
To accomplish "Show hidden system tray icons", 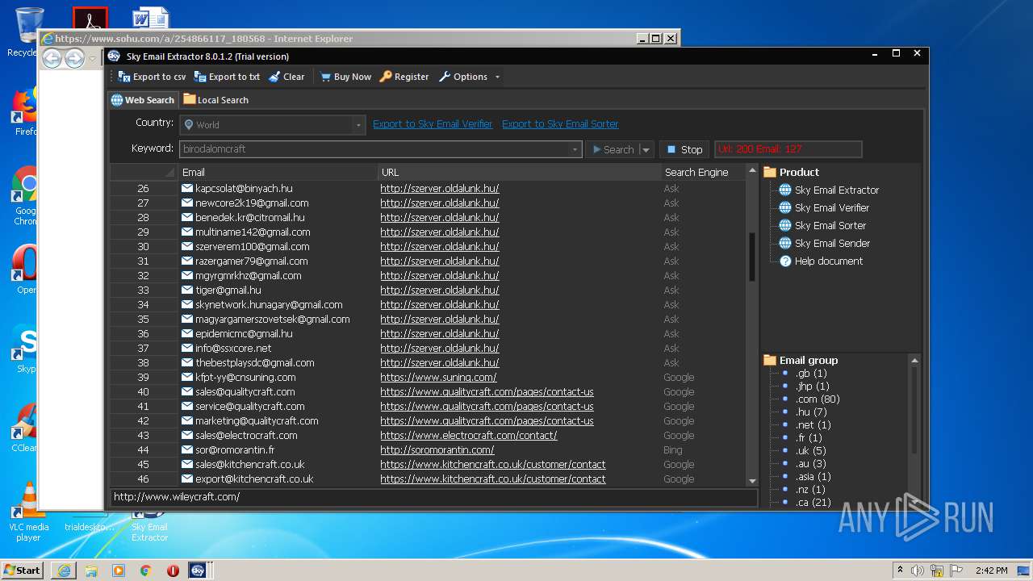I will click(x=901, y=570).
